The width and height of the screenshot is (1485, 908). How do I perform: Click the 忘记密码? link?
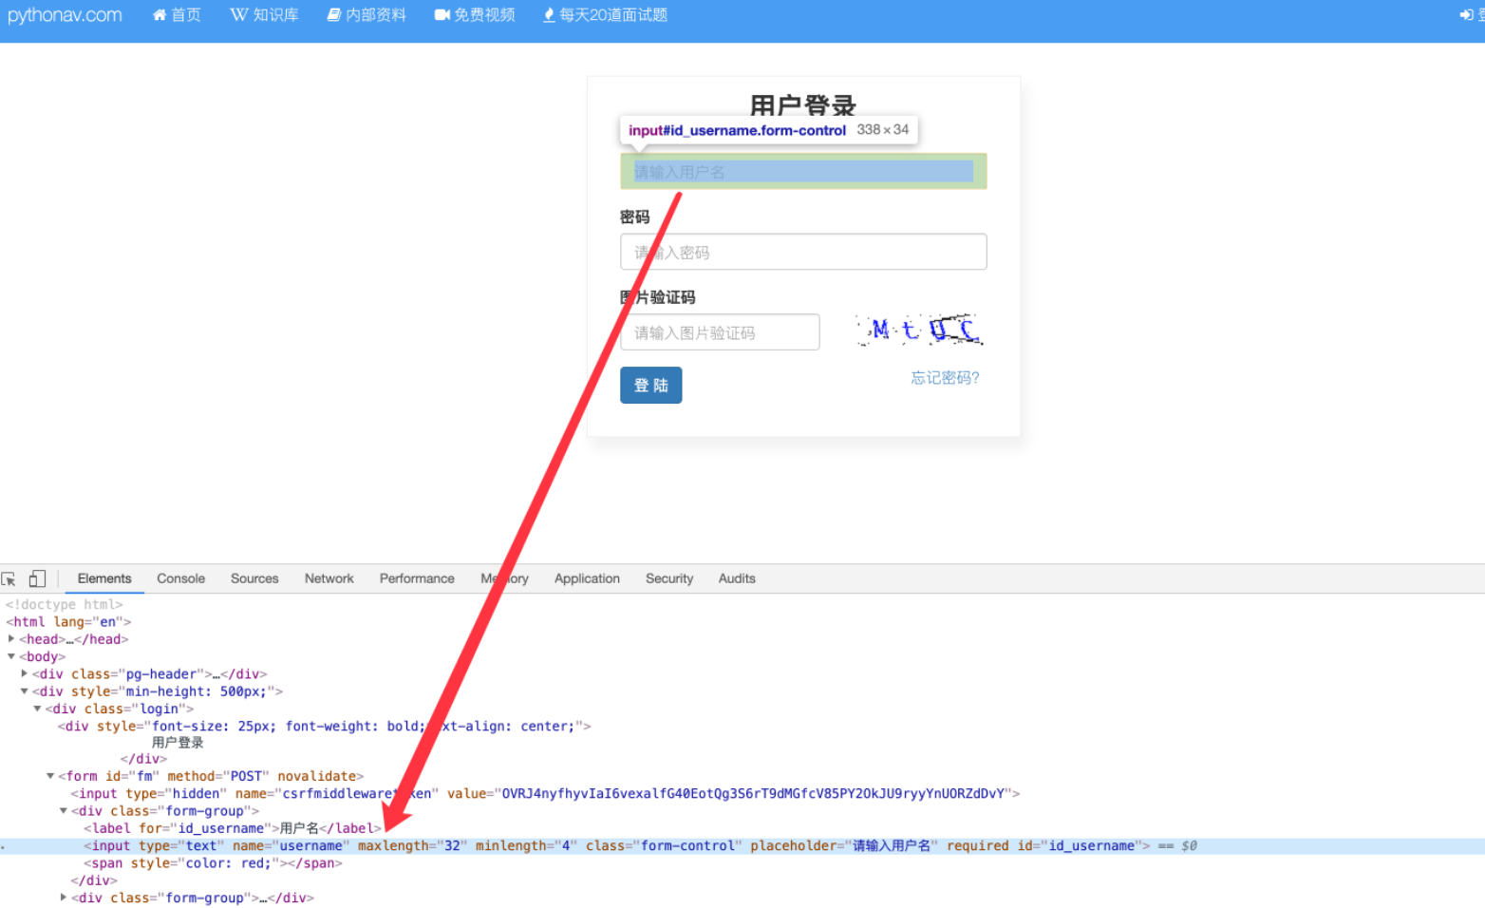coord(945,378)
